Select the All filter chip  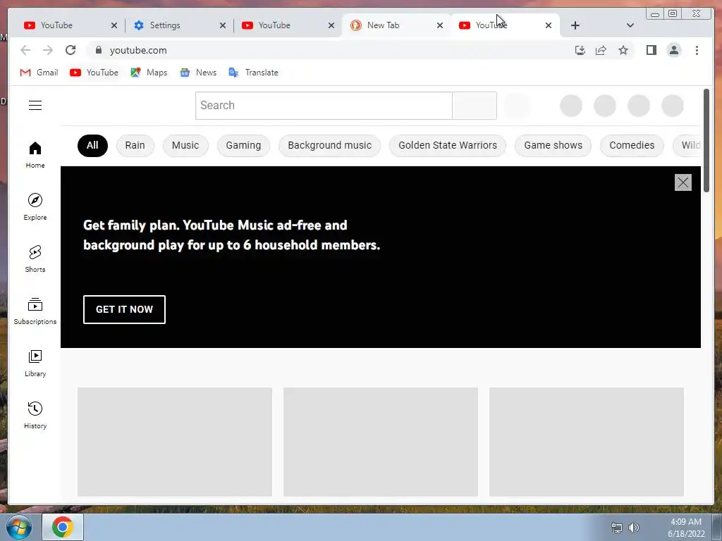92,145
